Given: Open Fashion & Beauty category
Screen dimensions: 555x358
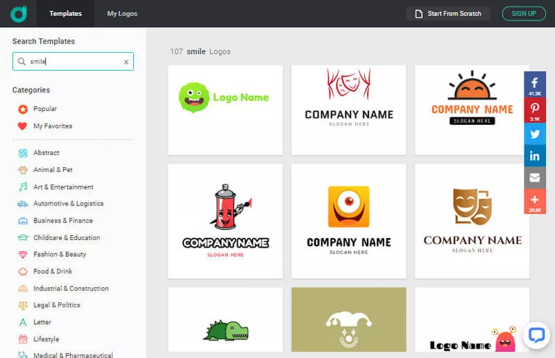Looking at the screenshot, I should pos(60,254).
